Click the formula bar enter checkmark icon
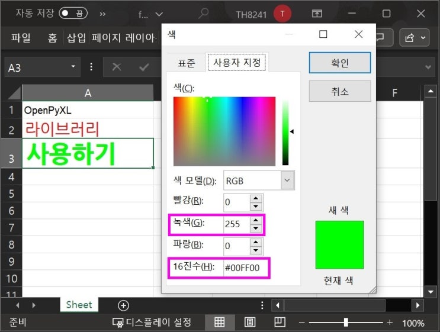The width and height of the screenshot is (440, 332). click(x=143, y=67)
